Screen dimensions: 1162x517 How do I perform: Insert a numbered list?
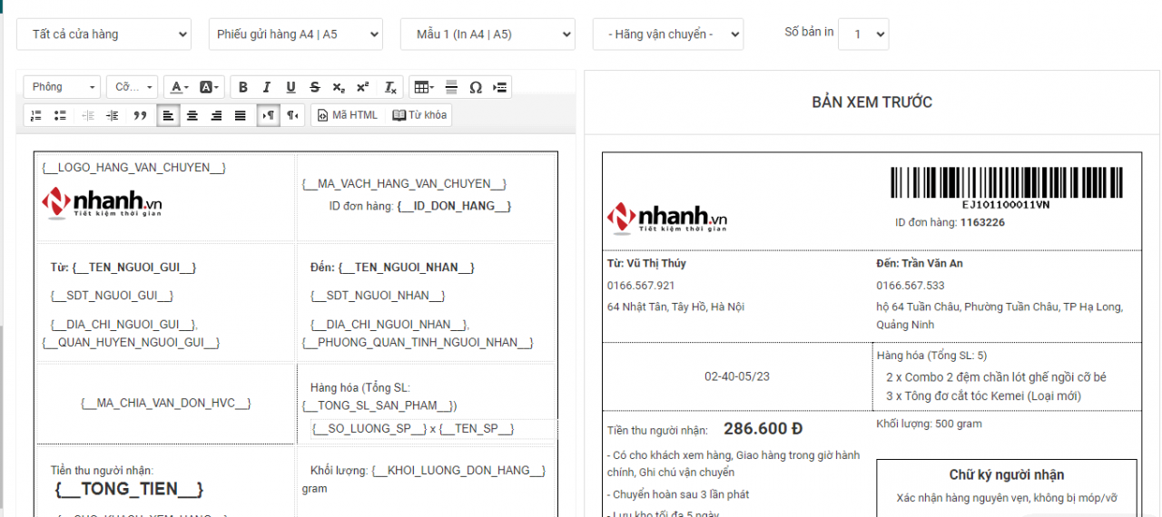[36, 115]
